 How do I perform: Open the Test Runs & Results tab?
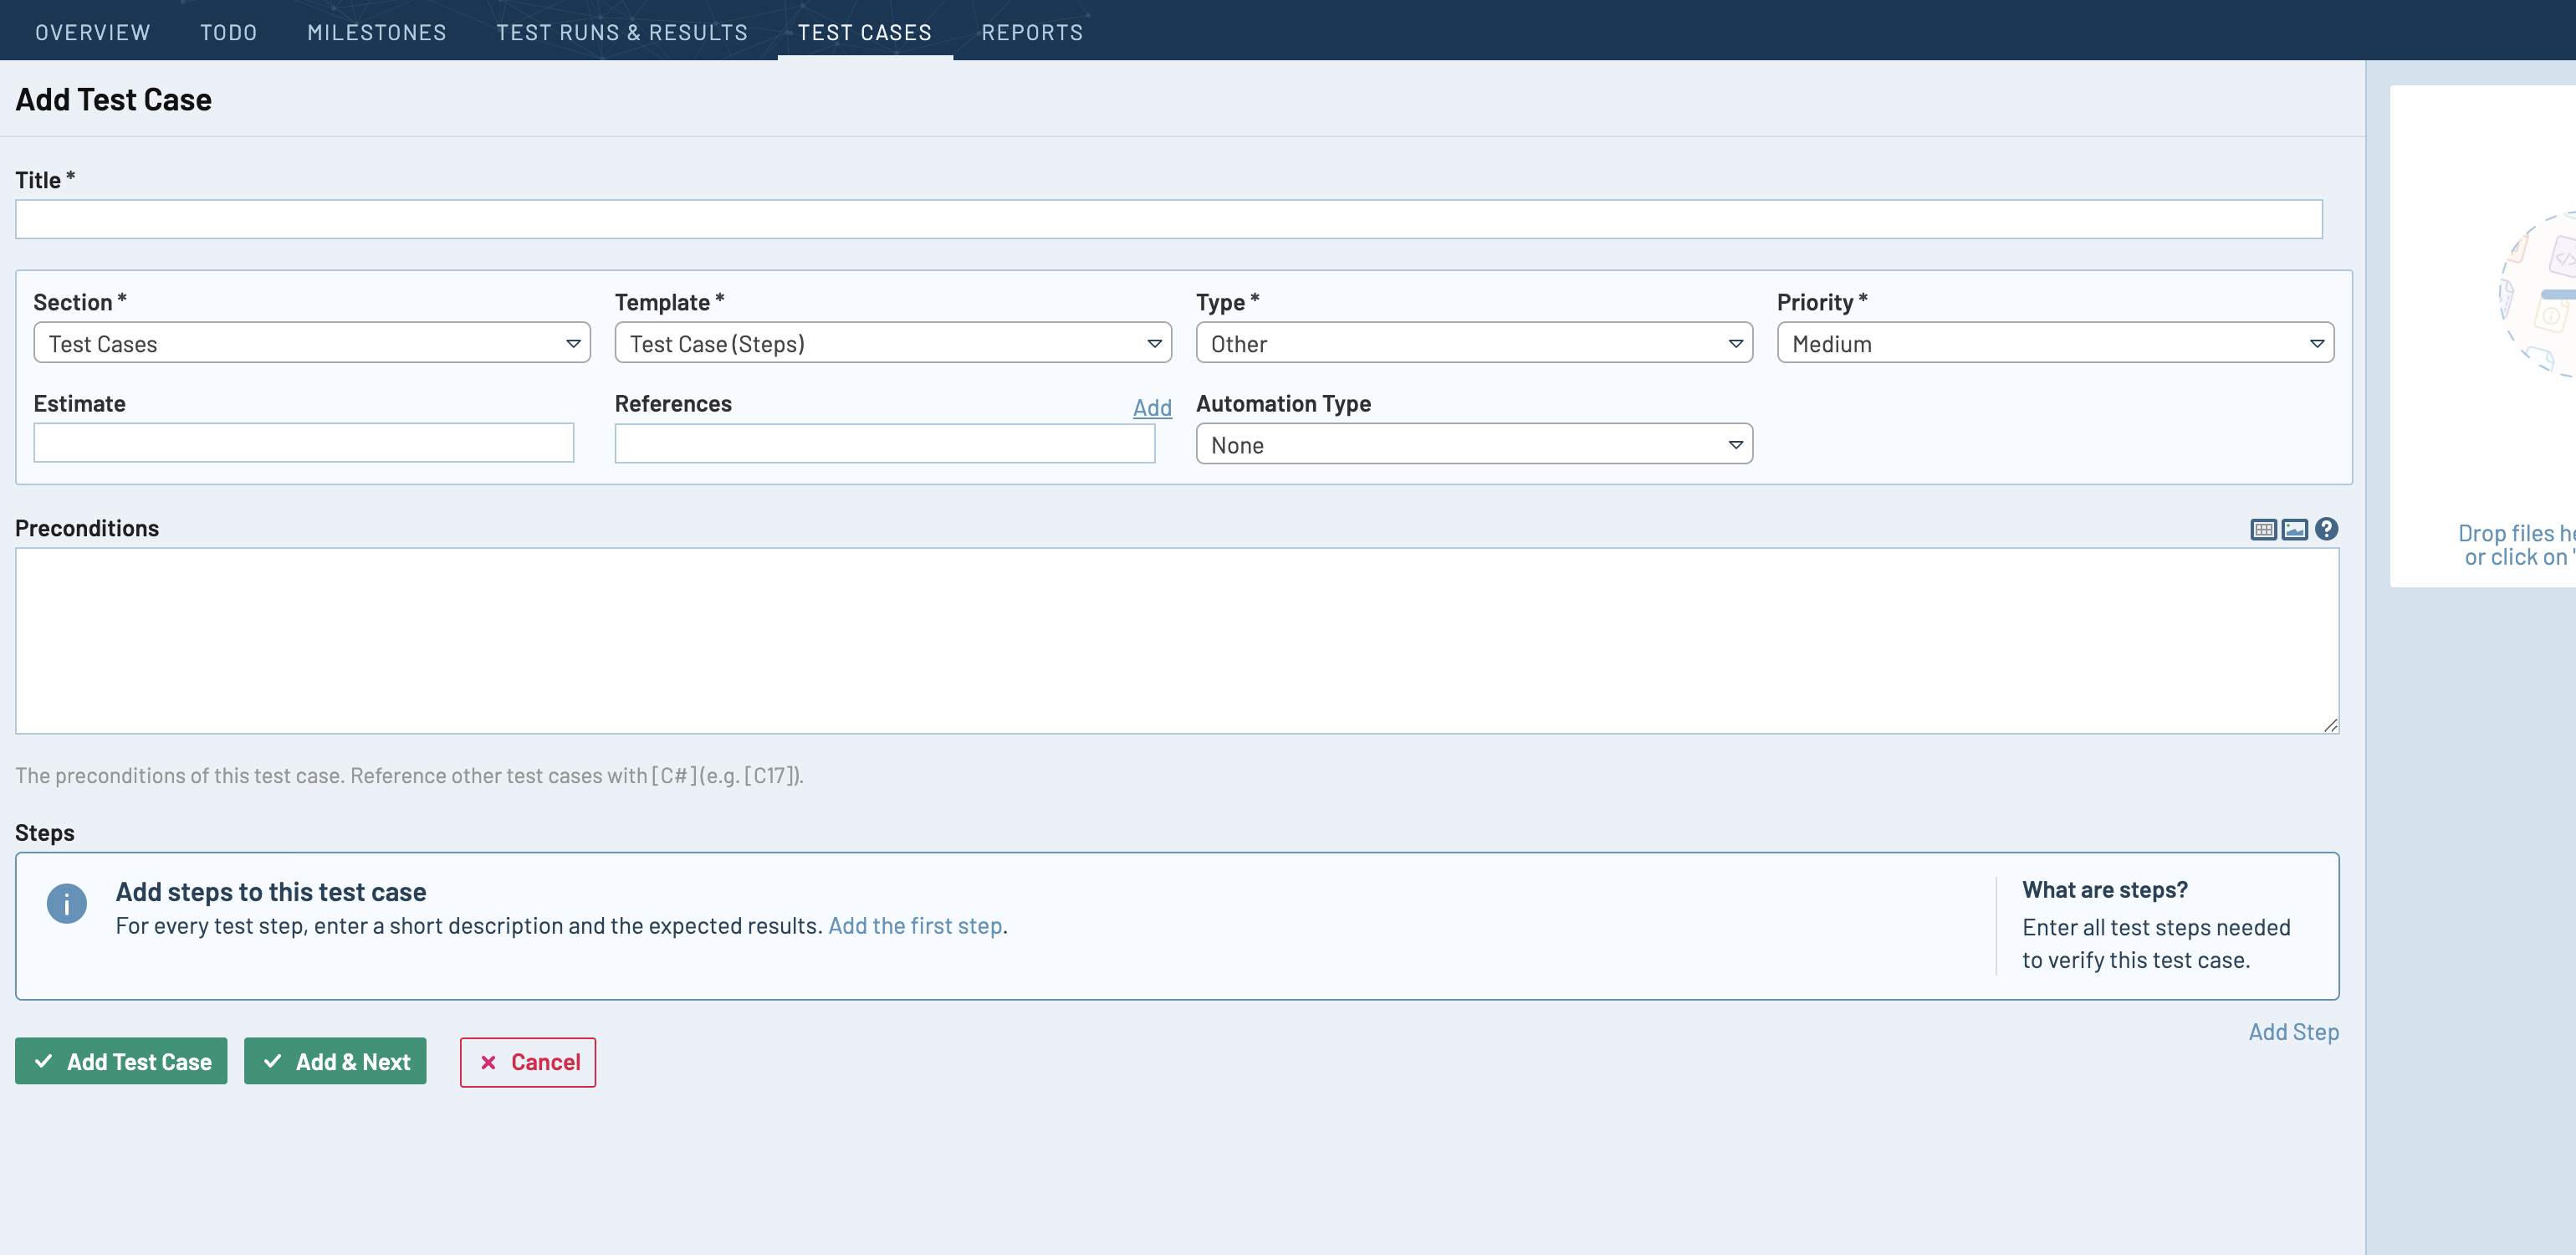click(622, 32)
